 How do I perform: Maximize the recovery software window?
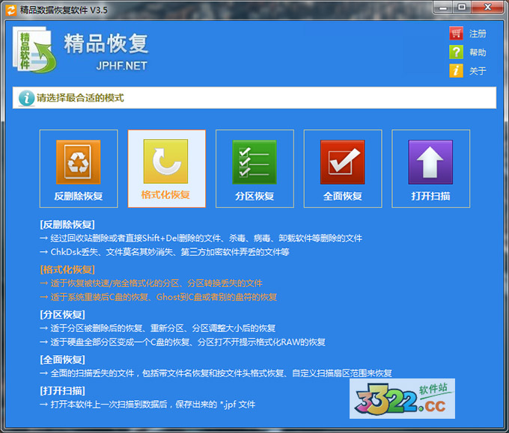(x=462, y=7)
